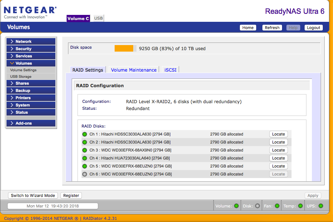Click the Ch 1 Hitachi HDS5C3030ALA630 disk name
The width and height of the screenshot is (333, 222).
click(130, 134)
